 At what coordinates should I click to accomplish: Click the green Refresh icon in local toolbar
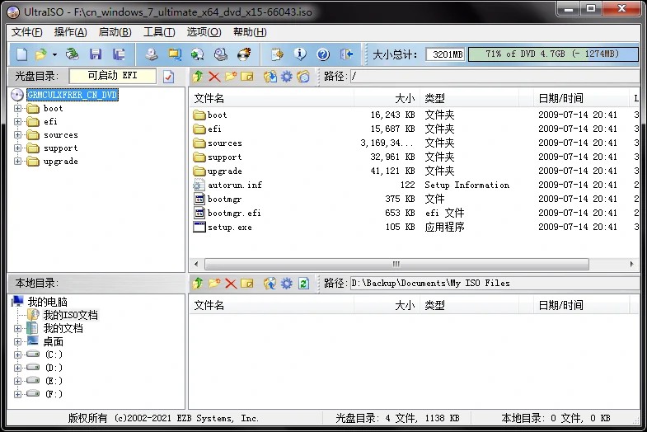(x=303, y=284)
